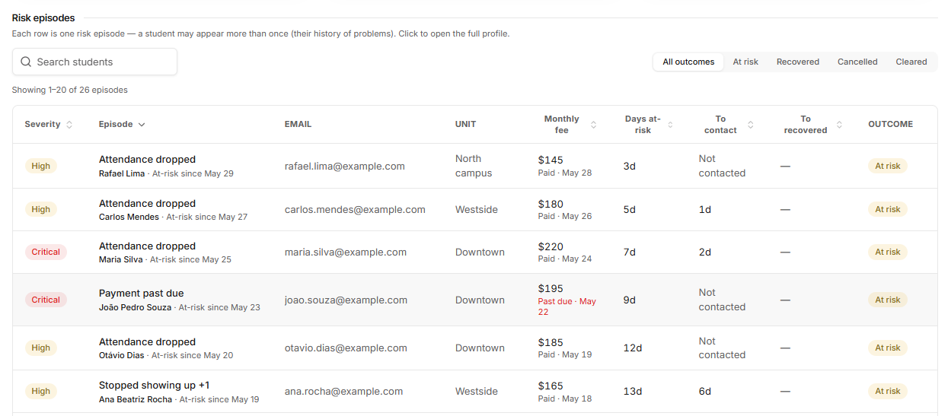Click the Critical badge for Maria Silva
948x416 pixels.
coord(46,252)
